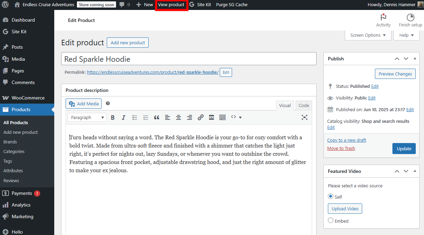The height and width of the screenshot is (235, 424).
Task: Insert a numbered list
Action: (146, 117)
